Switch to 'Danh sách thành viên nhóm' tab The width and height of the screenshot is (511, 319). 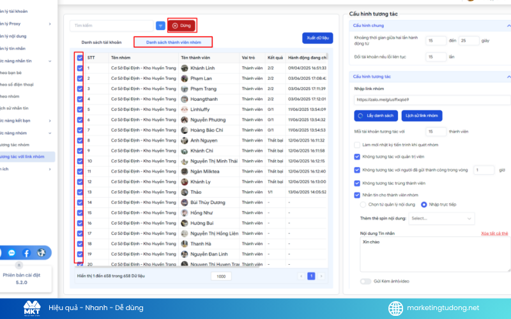coord(173,42)
